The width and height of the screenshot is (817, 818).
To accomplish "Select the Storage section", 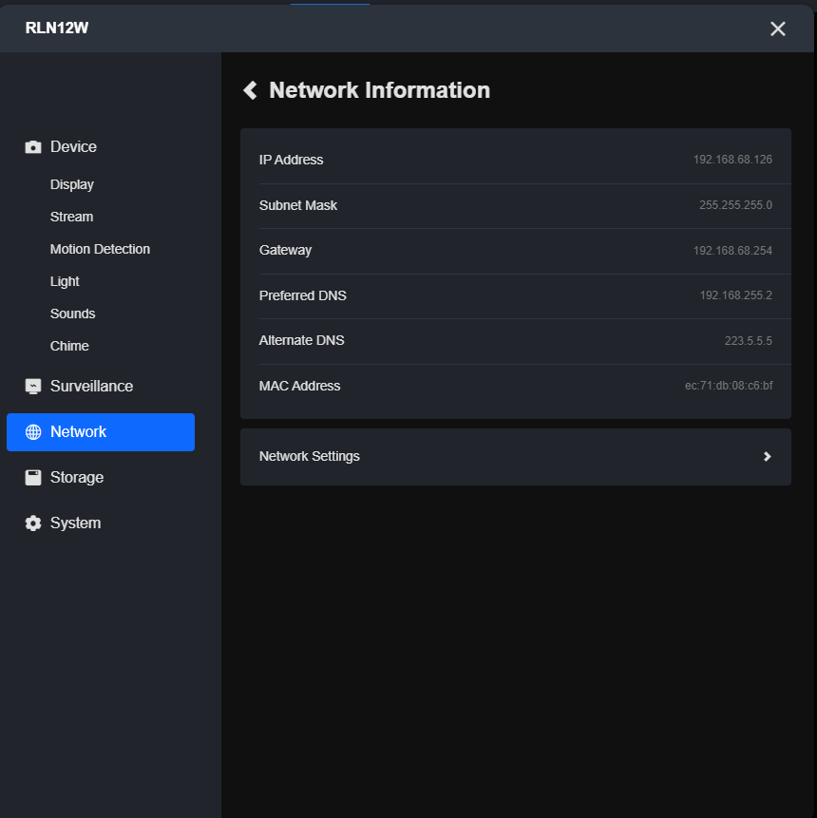I will click(77, 477).
